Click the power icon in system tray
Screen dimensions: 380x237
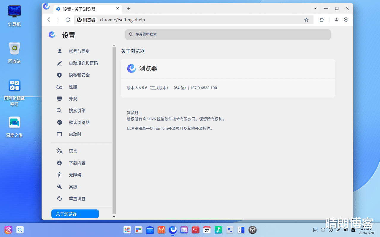click(x=323, y=230)
